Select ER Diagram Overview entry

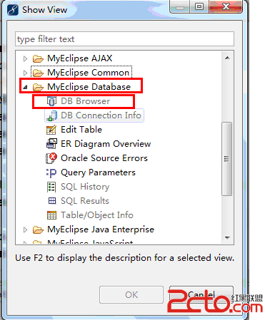[106, 144]
